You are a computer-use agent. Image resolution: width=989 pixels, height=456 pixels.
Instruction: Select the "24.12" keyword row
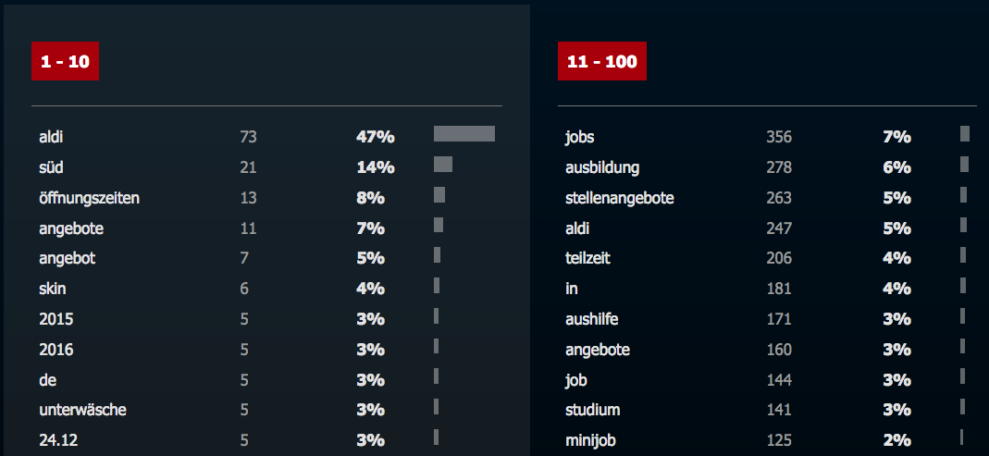click(266, 440)
